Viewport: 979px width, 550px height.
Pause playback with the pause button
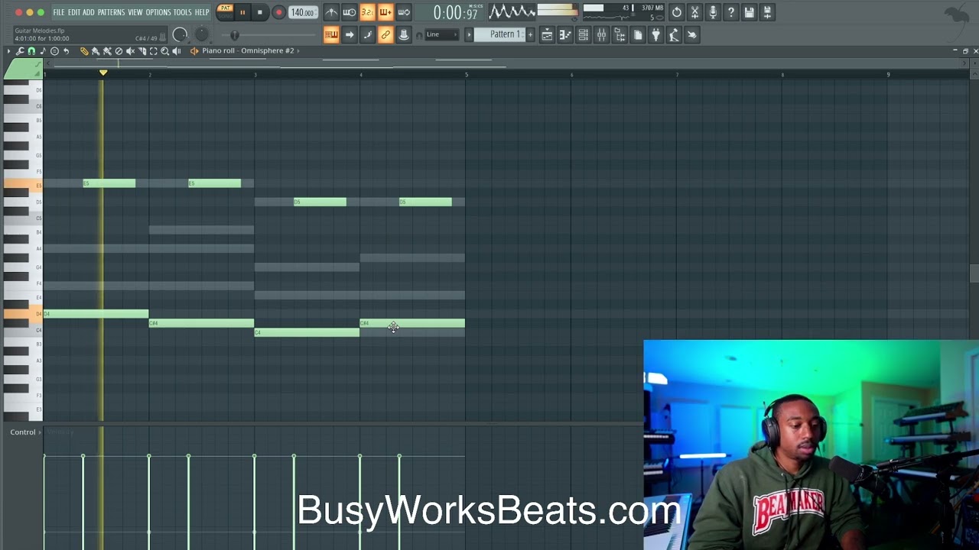click(x=242, y=12)
